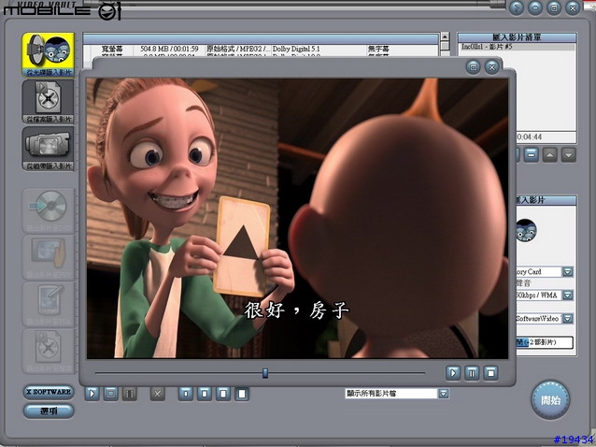Click the 原始格式 / MPEG2 cell
This screenshot has width=596, height=447.
(x=238, y=49)
